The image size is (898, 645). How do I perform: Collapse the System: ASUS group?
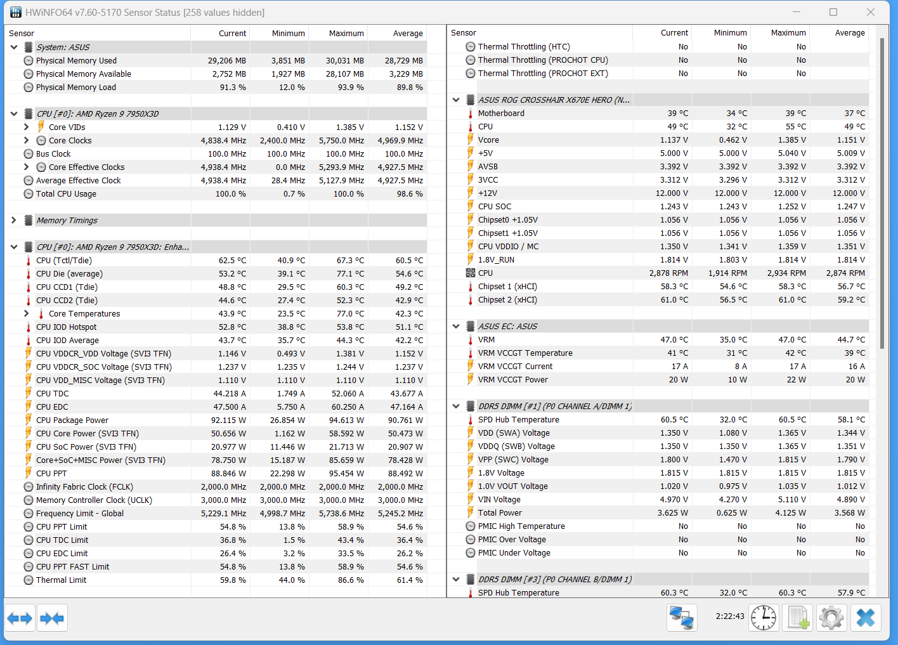pos(14,47)
